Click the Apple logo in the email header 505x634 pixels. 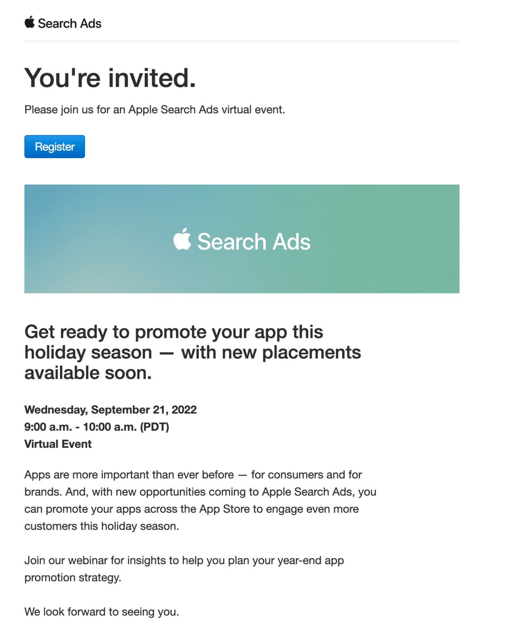point(29,23)
